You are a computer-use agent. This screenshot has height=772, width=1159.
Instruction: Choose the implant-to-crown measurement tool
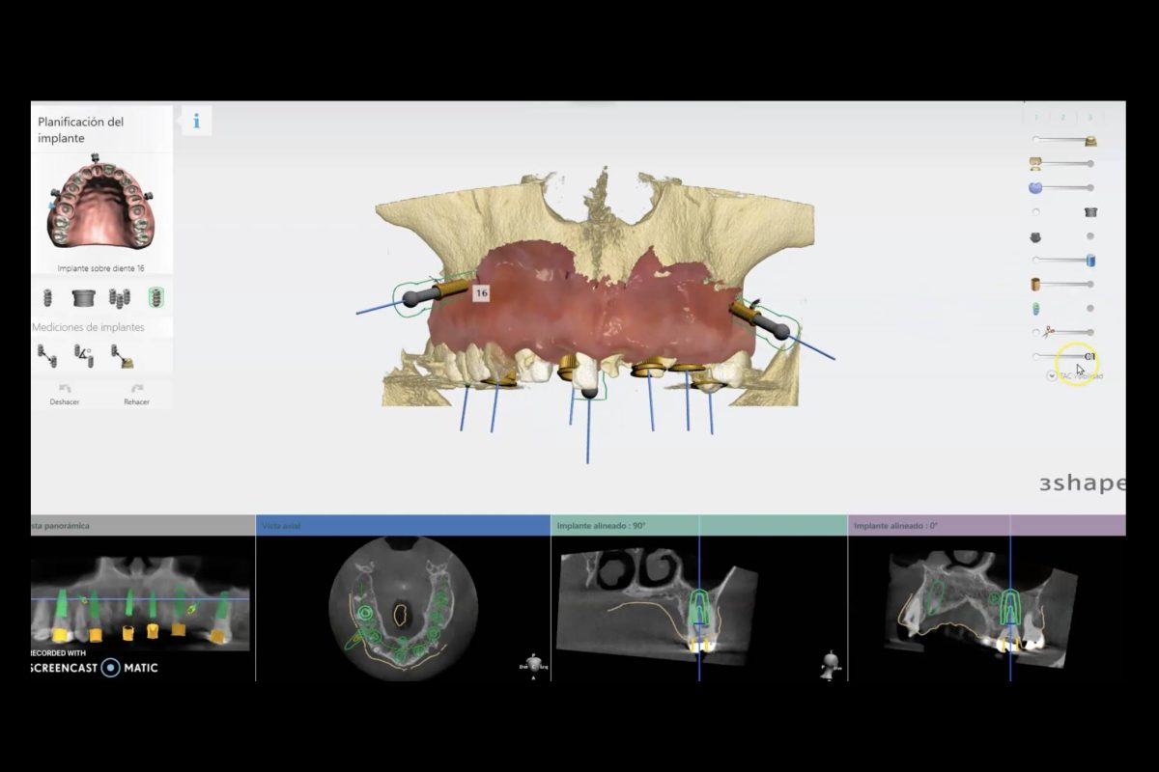(x=121, y=356)
